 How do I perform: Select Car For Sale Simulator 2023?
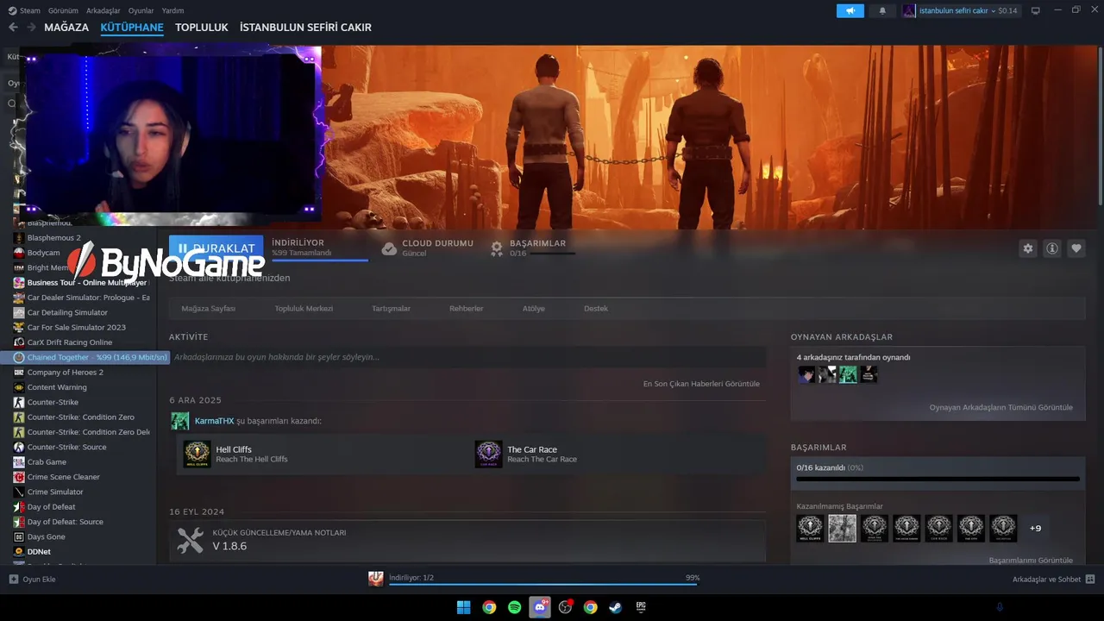pyautogui.click(x=76, y=328)
